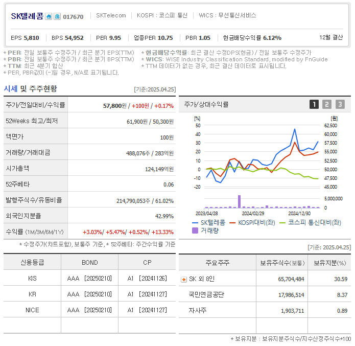Select the CP column header
Viewport: 355px width, 346px height.
[147, 263]
